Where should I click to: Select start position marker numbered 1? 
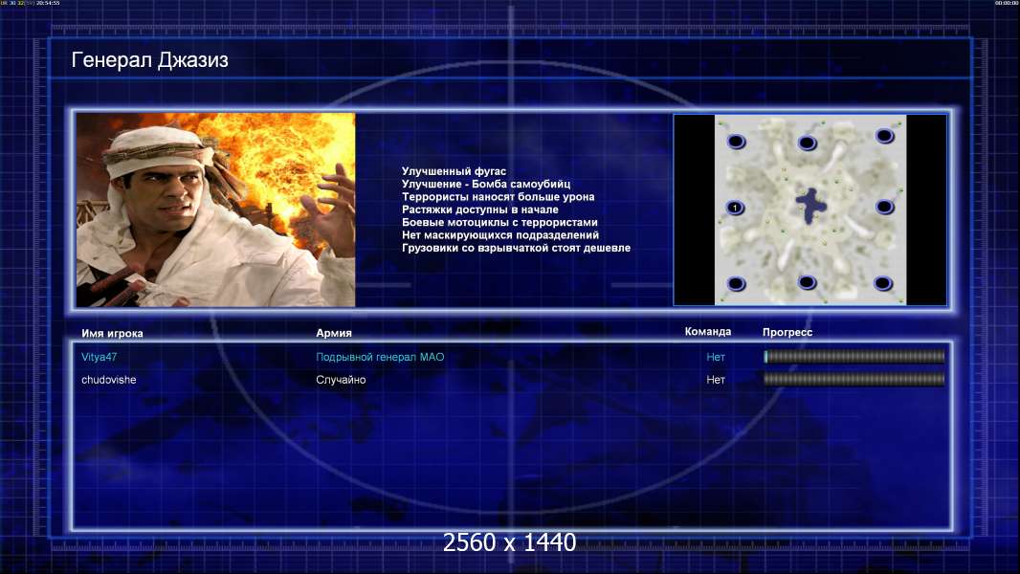coord(735,208)
